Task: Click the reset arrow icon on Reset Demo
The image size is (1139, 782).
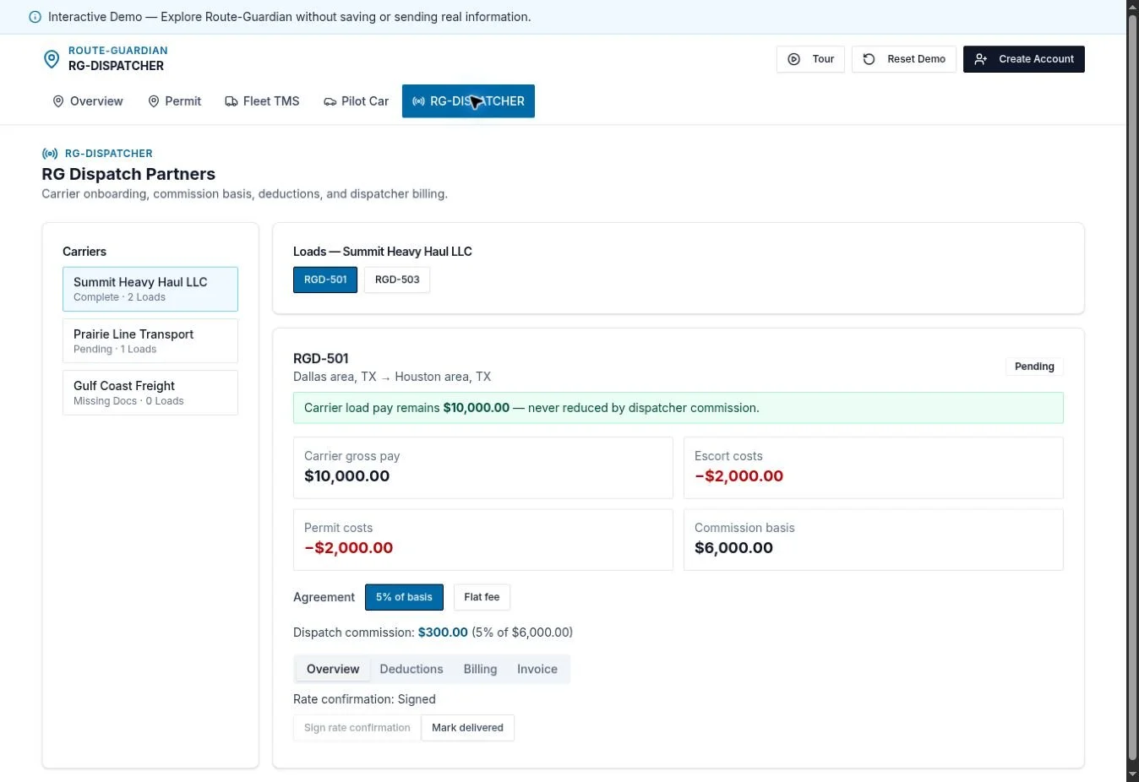Action: pos(869,59)
